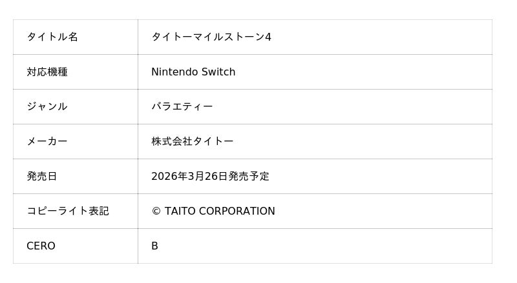Click the 2026年3月26日 date text
Screen dimensions: 517x283
pos(189,177)
